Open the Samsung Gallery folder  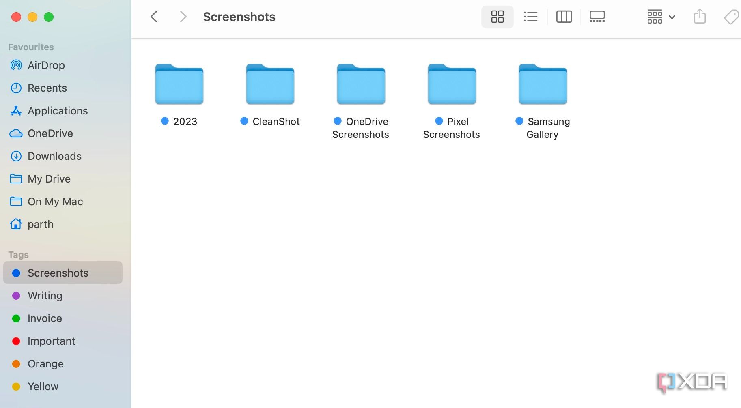coord(542,84)
